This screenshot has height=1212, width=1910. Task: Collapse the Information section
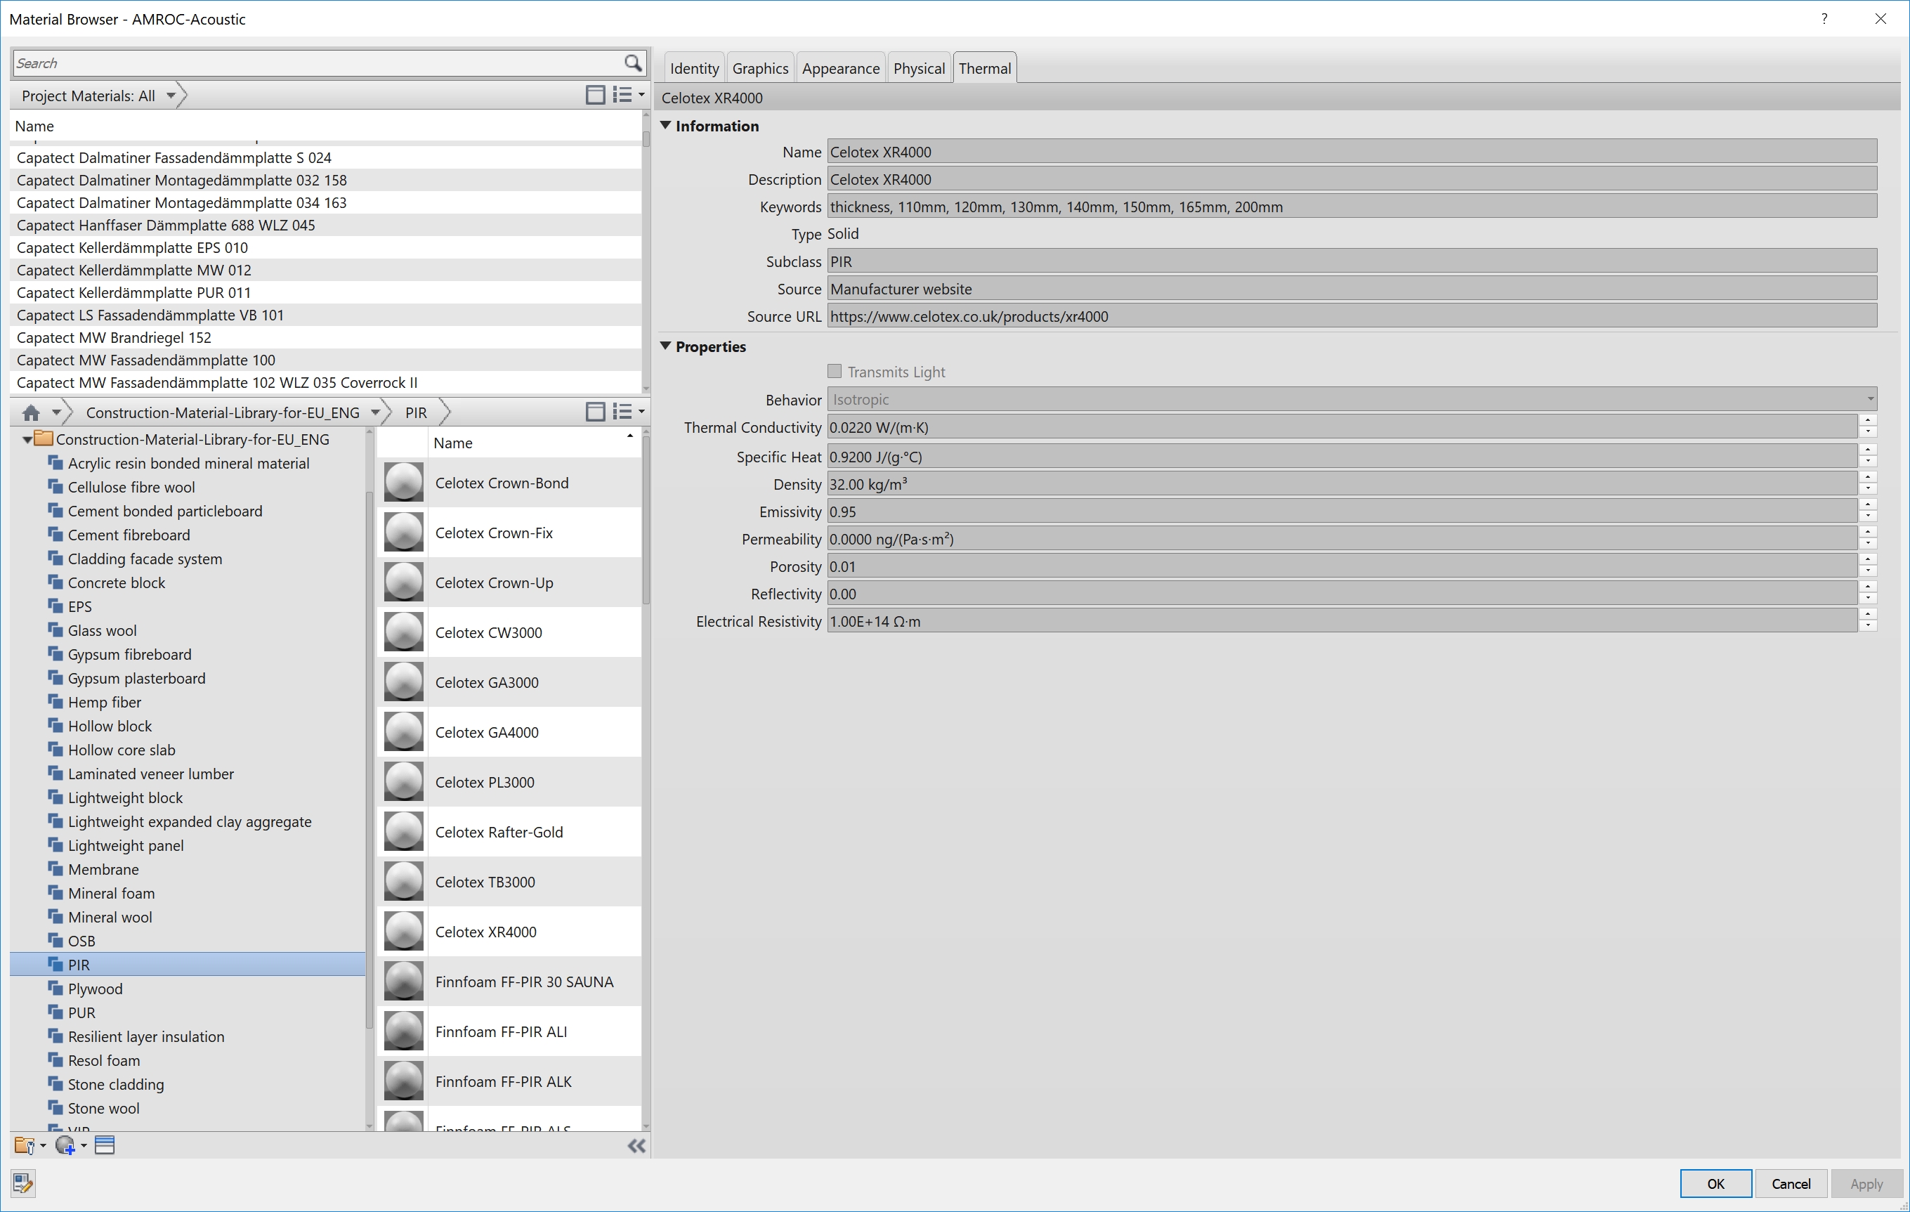pos(666,125)
